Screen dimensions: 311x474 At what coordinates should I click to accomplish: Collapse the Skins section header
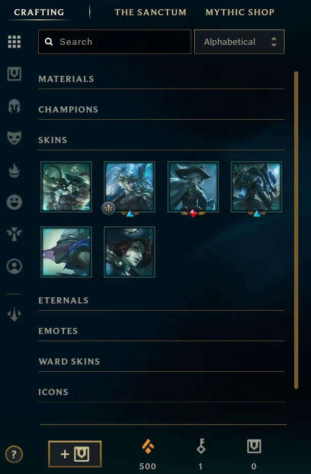pyautogui.click(x=161, y=140)
